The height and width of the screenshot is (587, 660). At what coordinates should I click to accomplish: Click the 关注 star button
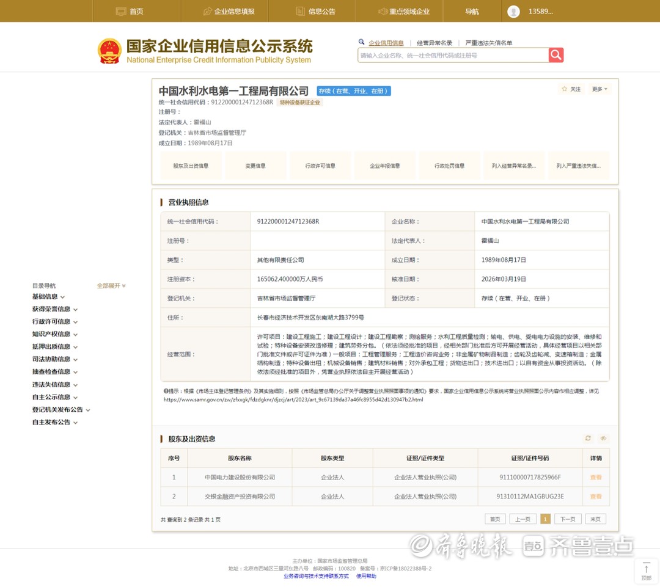coord(571,89)
